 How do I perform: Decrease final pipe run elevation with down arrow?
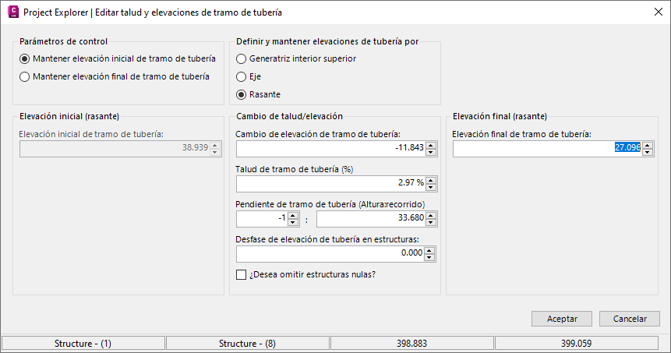(x=648, y=151)
